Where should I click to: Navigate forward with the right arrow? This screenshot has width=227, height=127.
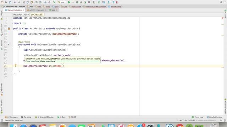click(49, 2)
